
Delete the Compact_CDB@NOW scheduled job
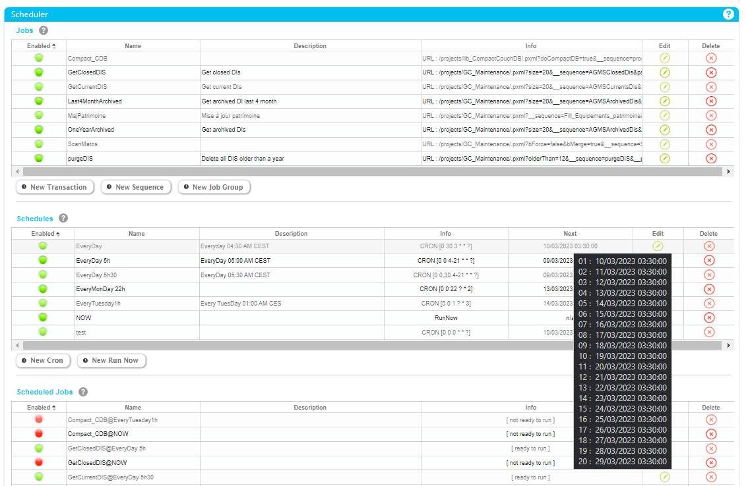(x=711, y=434)
